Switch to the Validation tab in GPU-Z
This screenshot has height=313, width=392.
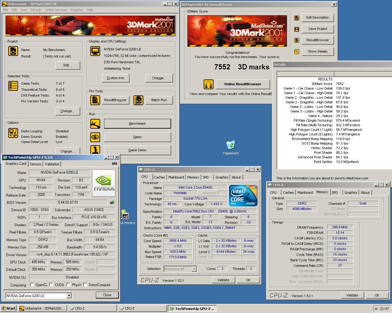click(x=52, y=164)
